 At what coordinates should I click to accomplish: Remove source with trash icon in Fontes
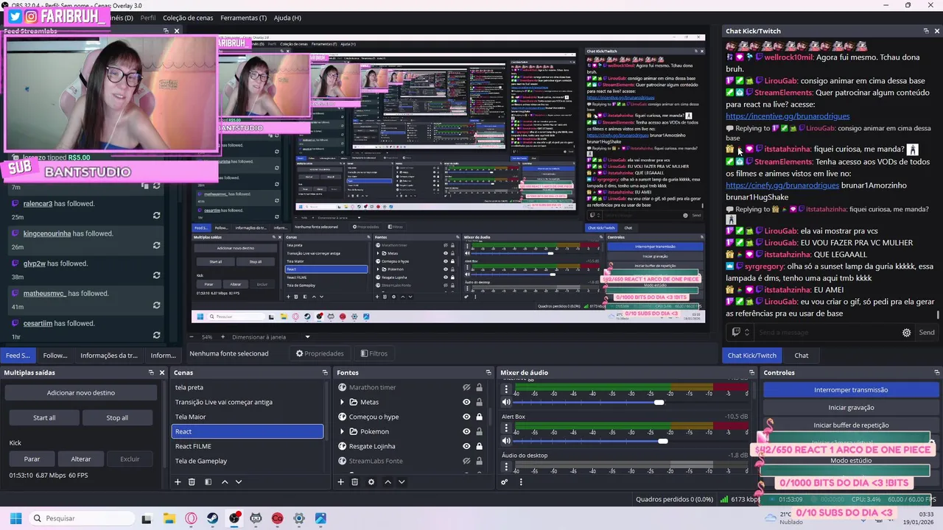click(x=354, y=482)
